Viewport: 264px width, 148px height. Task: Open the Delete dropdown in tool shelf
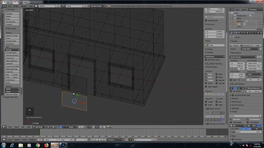pyautogui.click(x=12, y=89)
